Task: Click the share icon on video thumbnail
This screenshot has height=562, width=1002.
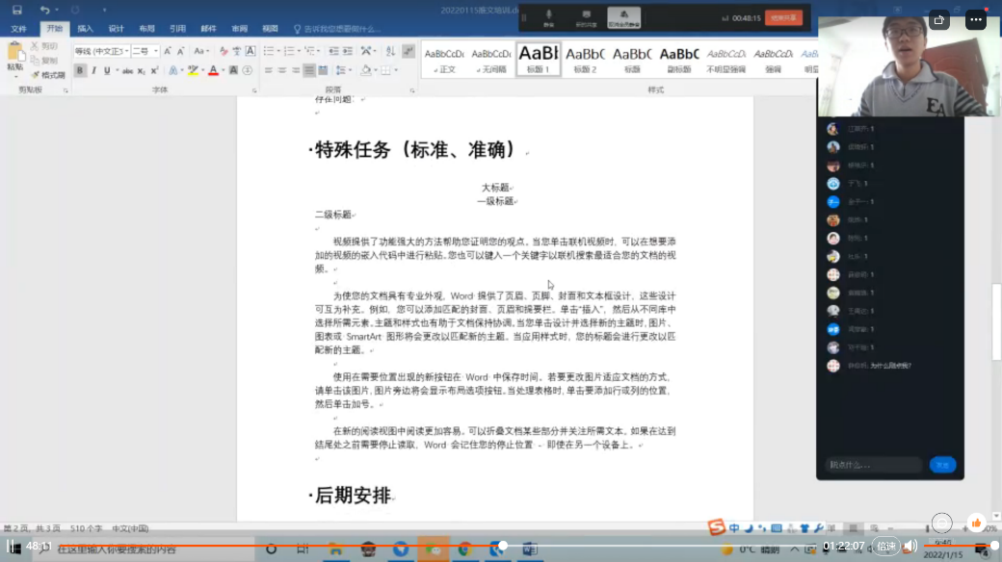Action: [x=940, y=18]
